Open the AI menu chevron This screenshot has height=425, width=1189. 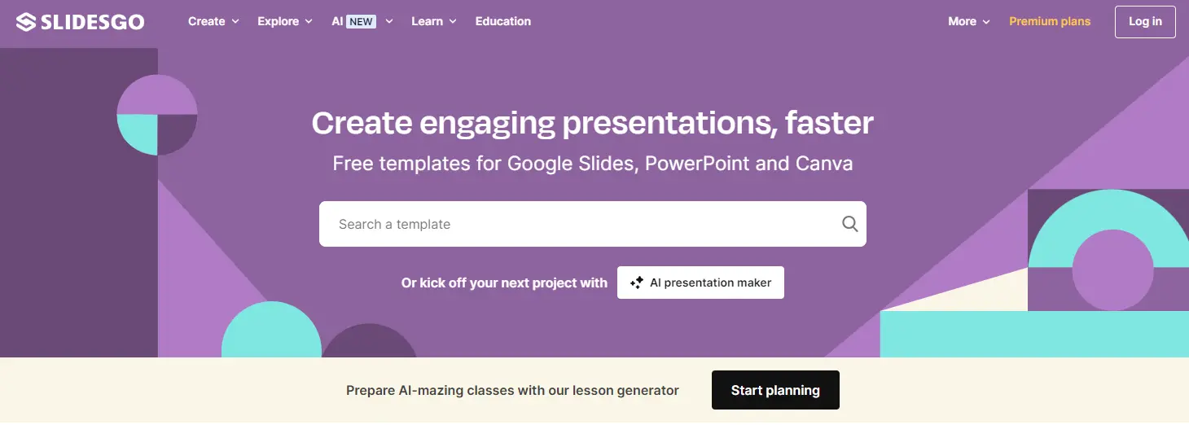tap(389, 22)
